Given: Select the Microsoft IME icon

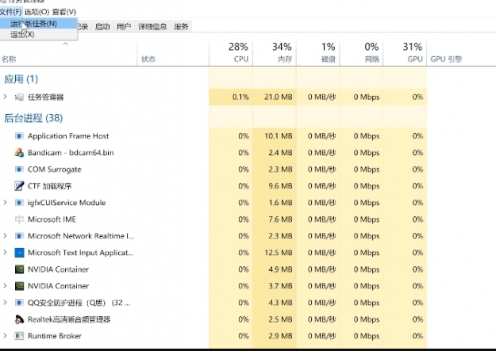Looking at the screenshot, I should pyautogui.click(x=20, y=219).
